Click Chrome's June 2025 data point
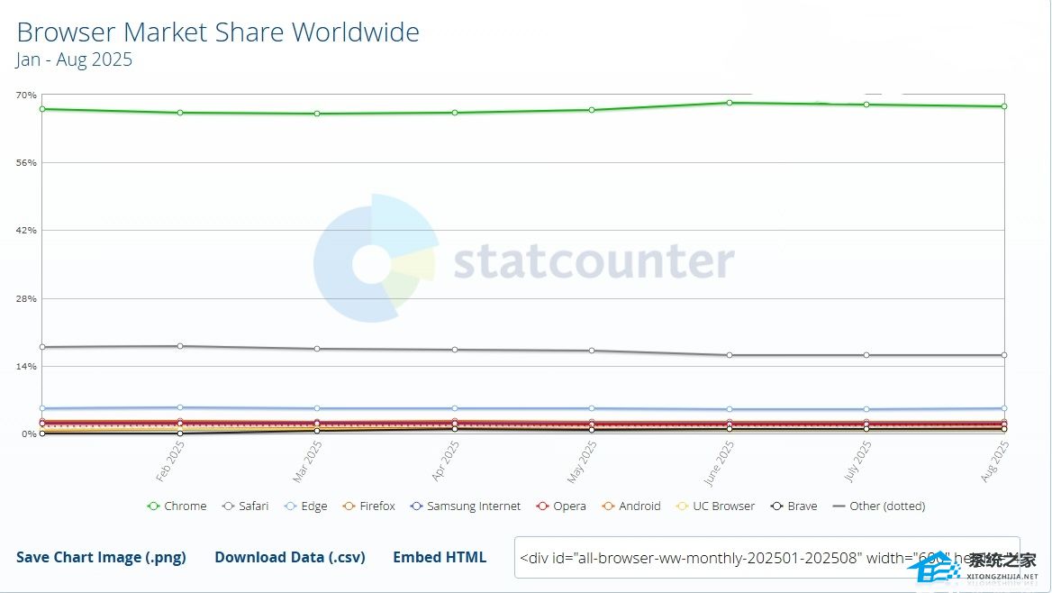 [x=729, y=103]
